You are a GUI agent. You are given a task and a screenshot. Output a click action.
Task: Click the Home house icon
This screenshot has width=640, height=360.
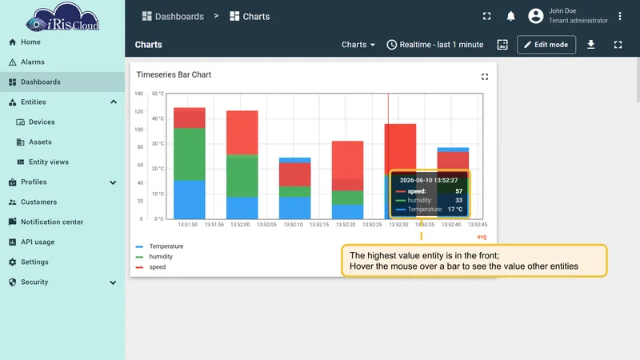(12, 42)
